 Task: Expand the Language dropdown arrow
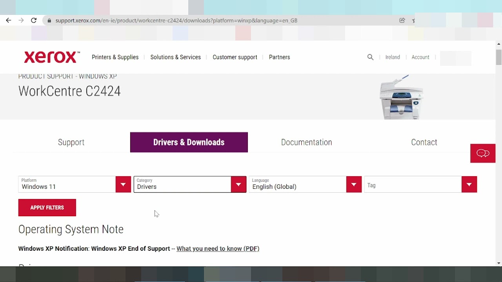coord(354,184)
